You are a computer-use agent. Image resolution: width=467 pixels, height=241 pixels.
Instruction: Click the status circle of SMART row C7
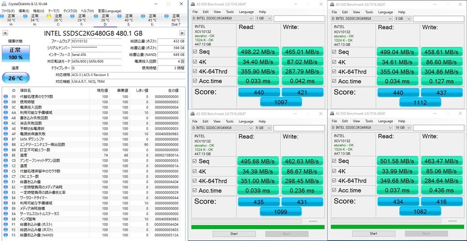click(5, 176)
